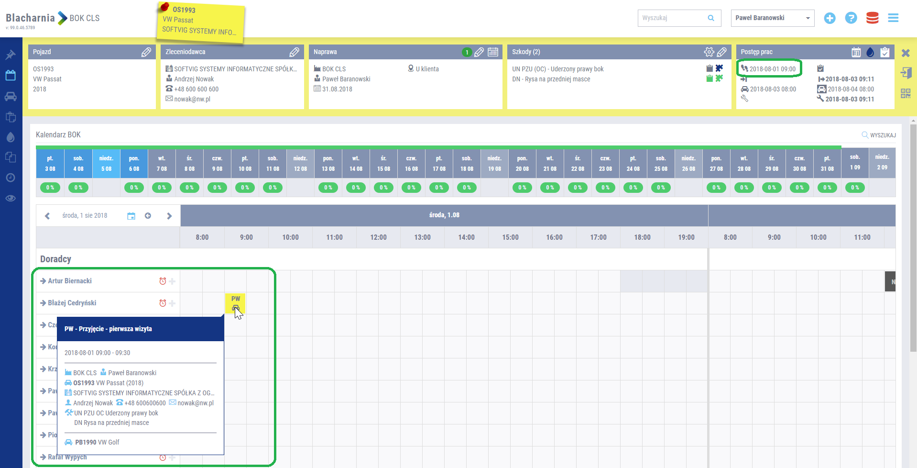Image resolution: width=917 pixels, height=468 pixels.
Task: Click the Wyszukaj search input field
Action: [673, 18]
